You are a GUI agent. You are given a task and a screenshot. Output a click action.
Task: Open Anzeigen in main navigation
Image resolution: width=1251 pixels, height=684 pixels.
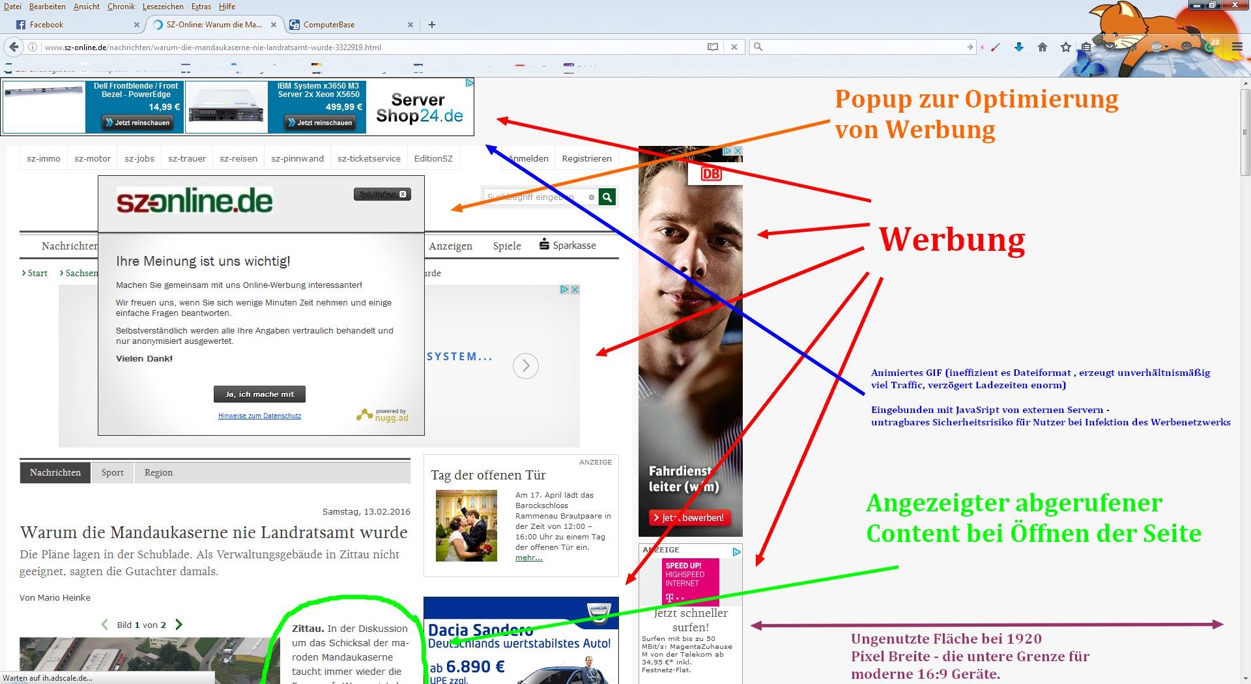click(451, 246)
